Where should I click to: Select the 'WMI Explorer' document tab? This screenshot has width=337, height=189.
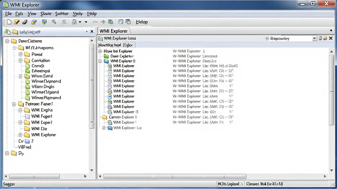tap(114, 31)
